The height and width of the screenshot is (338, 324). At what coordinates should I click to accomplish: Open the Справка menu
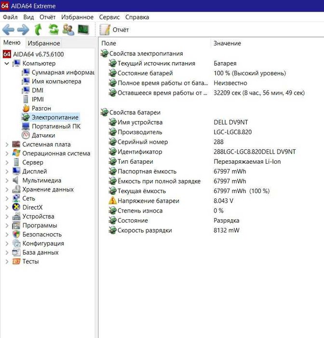coord(137,17)
